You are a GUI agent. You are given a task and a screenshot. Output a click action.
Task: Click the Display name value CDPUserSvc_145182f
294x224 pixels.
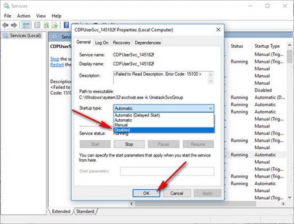[133, 63]
